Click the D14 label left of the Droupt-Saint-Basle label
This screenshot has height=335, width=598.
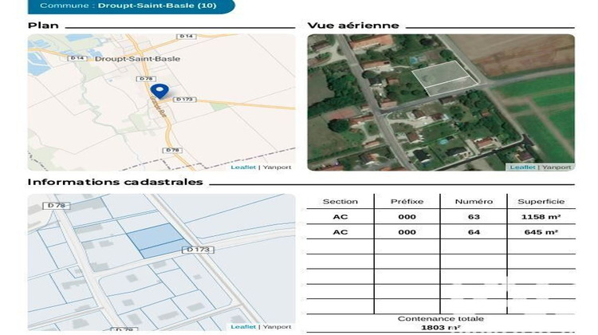(77, 58)
